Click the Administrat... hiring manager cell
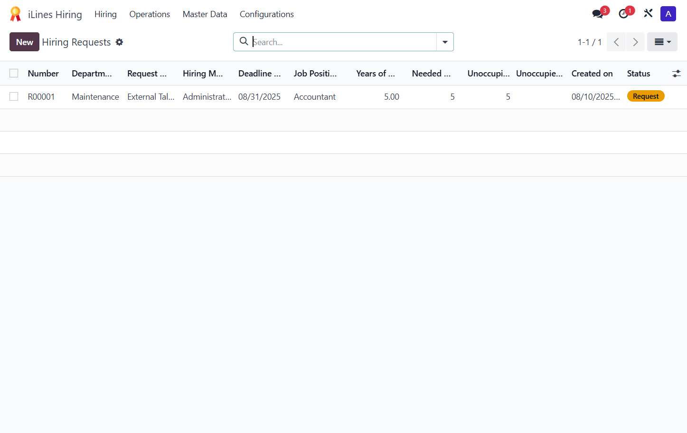This screenshot has height=433, width=687. click(207, 97)
